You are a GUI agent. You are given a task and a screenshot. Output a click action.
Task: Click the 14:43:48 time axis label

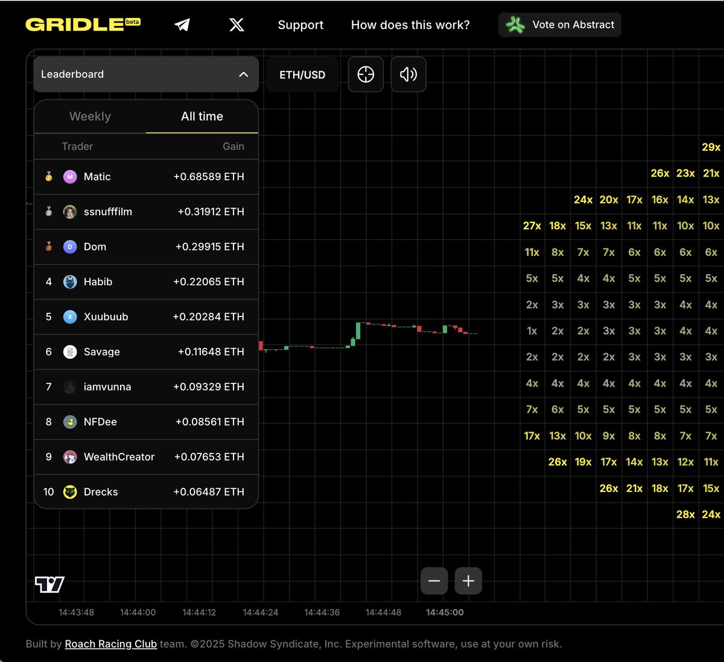[x=77, y=612]
